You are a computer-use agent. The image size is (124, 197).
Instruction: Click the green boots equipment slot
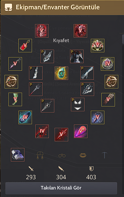pyautogui.click(x=15, y=99)
